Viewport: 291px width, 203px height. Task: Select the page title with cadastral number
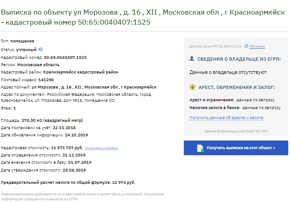(143, 17)
